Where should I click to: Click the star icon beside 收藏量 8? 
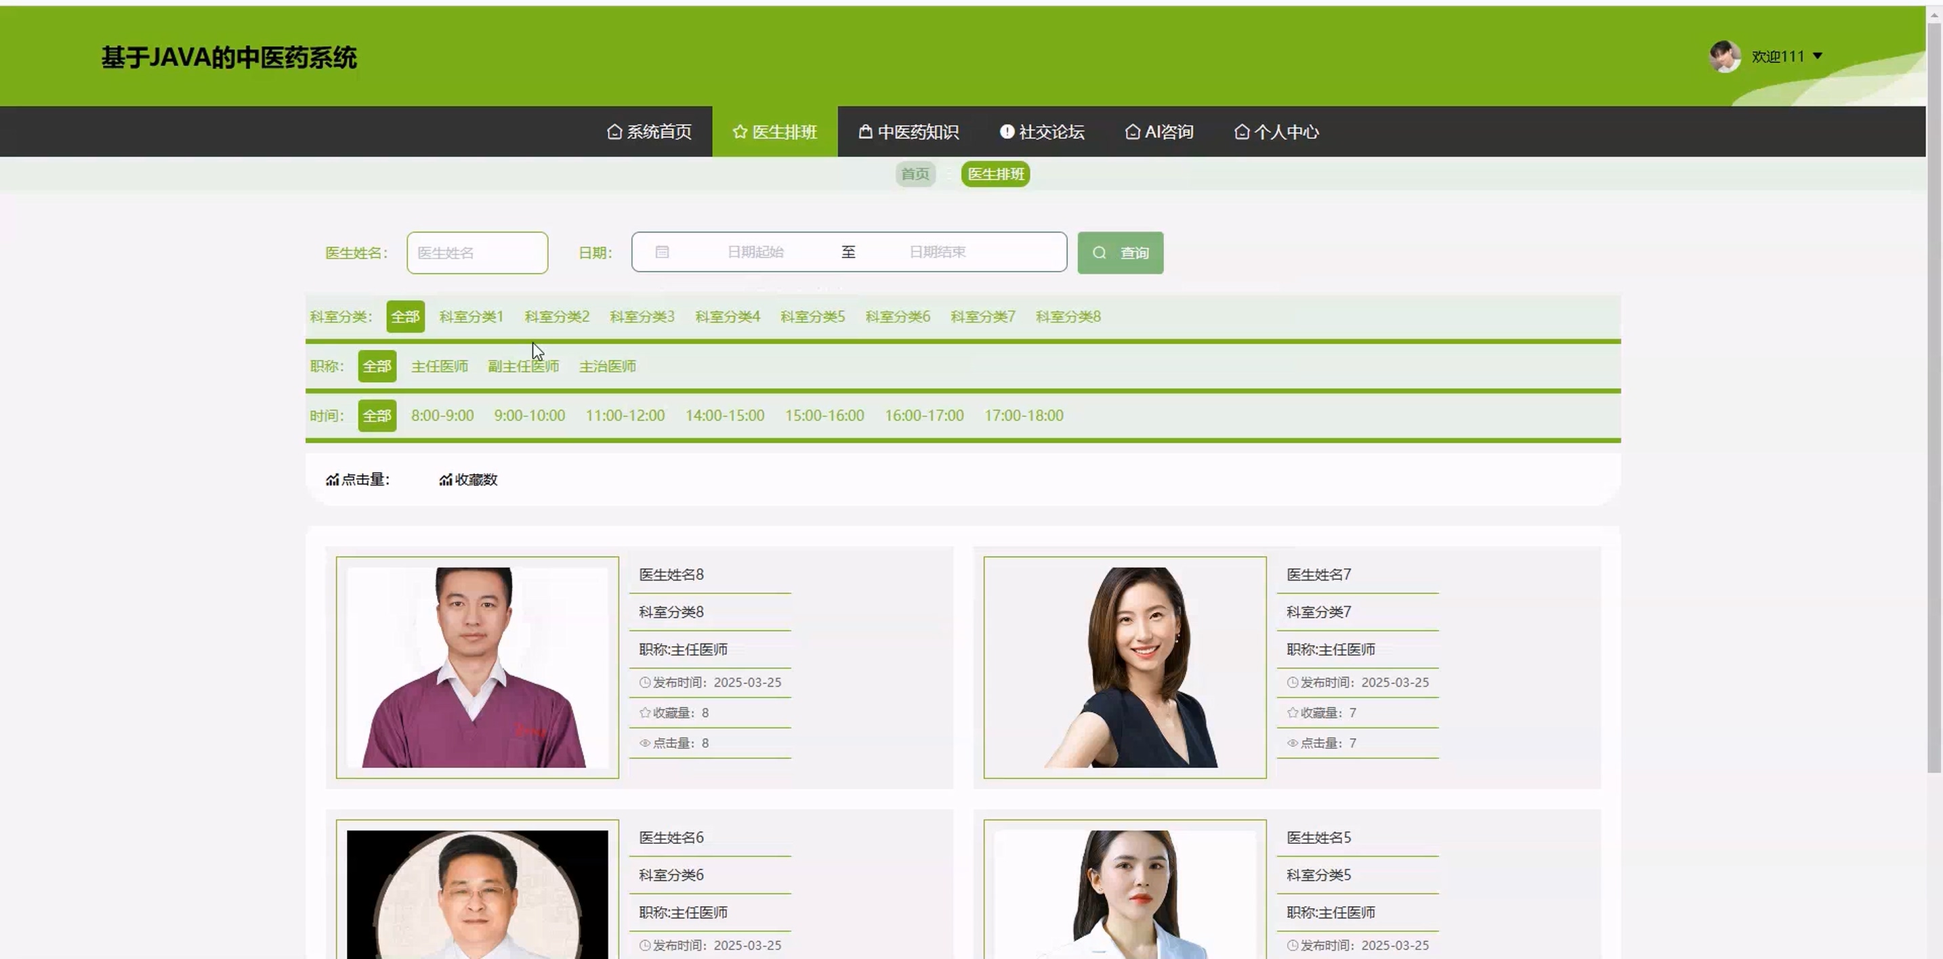click(x=645, y=712)
